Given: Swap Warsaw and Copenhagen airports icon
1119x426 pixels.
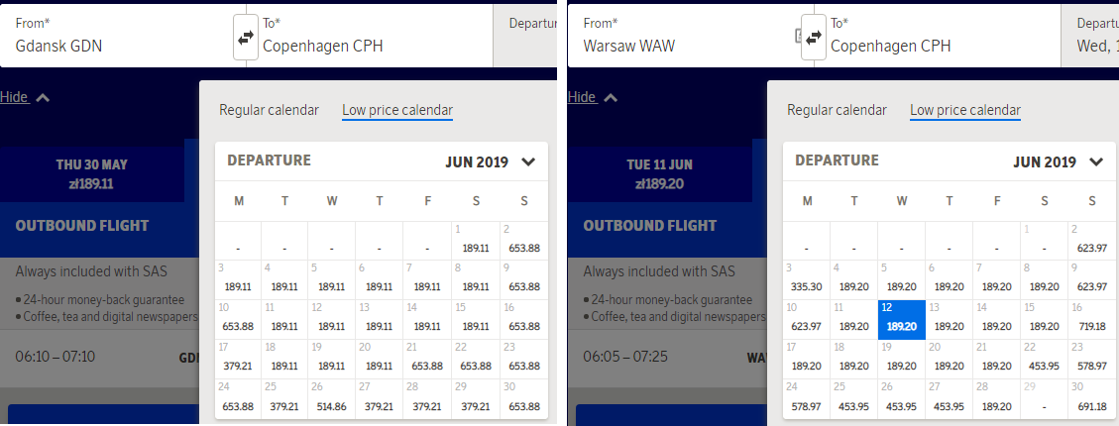Looking at the screenshot, I should [x=814, y=37].
